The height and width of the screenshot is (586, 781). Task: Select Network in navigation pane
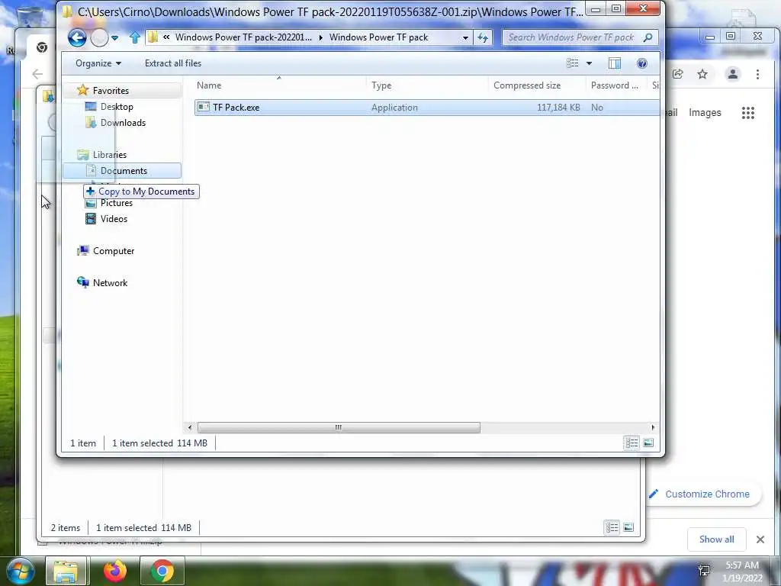tap(110, 282)
